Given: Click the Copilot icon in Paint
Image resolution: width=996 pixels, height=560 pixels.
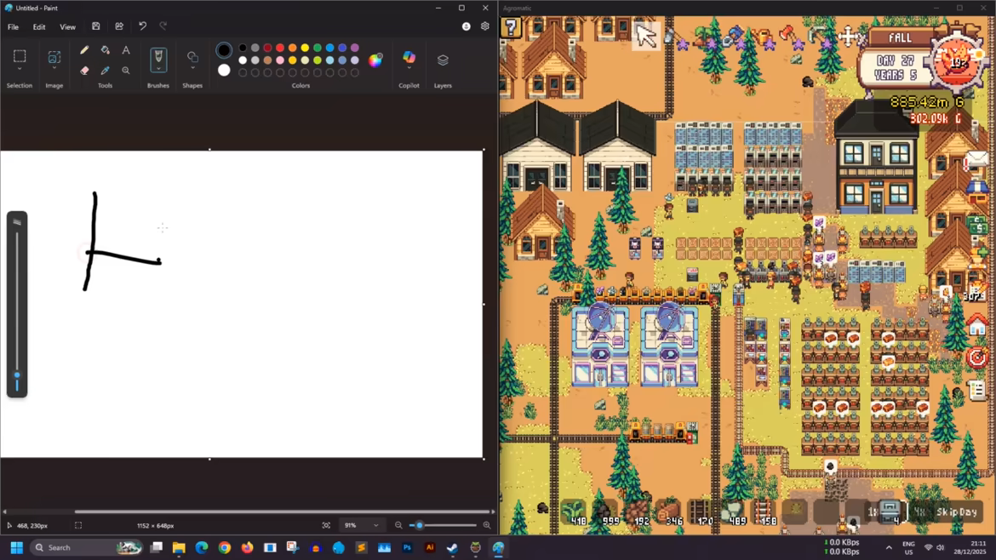Looking at the screenshot, I should click(409, 57).
